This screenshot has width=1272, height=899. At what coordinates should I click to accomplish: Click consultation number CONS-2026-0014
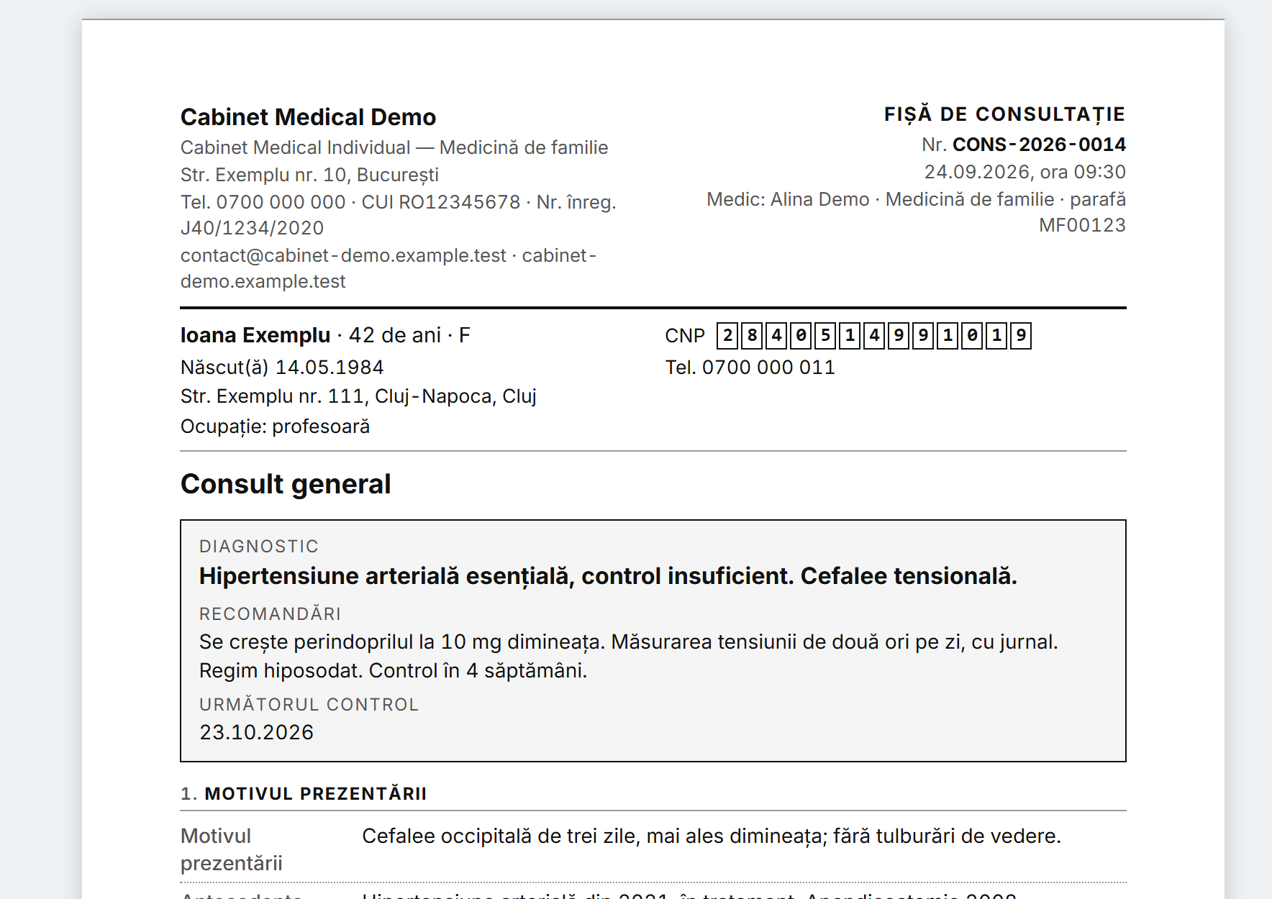click(x=1039, y=145)
